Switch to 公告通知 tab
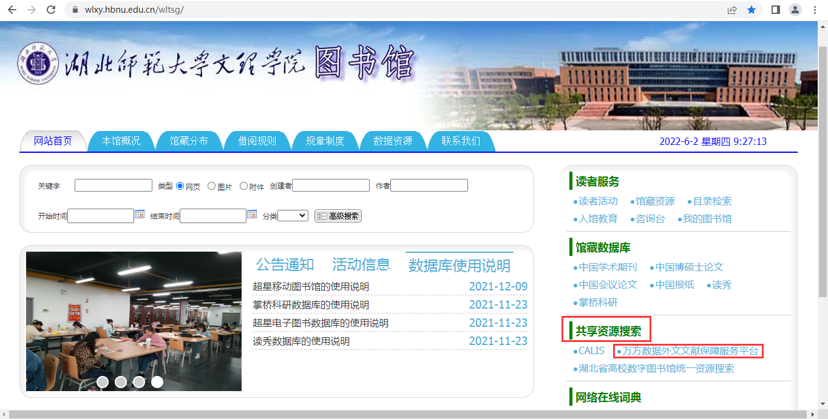 pyautogui.click(x=285, y=264)
